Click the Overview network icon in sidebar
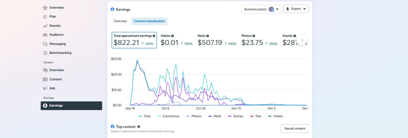The width and height of the screenshot is (408, 138). (45, 7)
